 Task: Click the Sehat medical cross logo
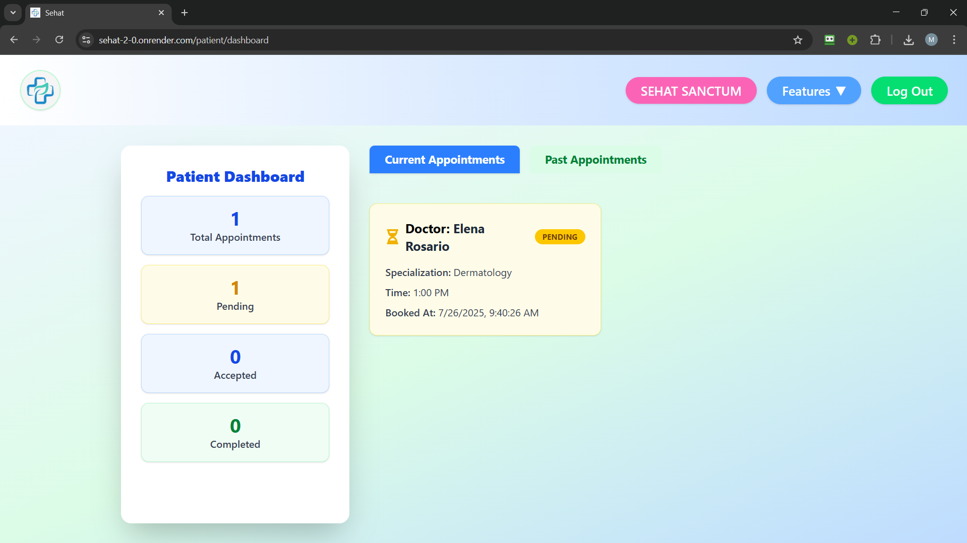tap(40, 90)
